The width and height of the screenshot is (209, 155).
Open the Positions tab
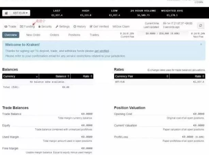(74, 35)
